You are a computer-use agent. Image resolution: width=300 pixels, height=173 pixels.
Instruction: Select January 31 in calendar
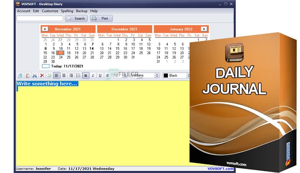pos(158,61)
